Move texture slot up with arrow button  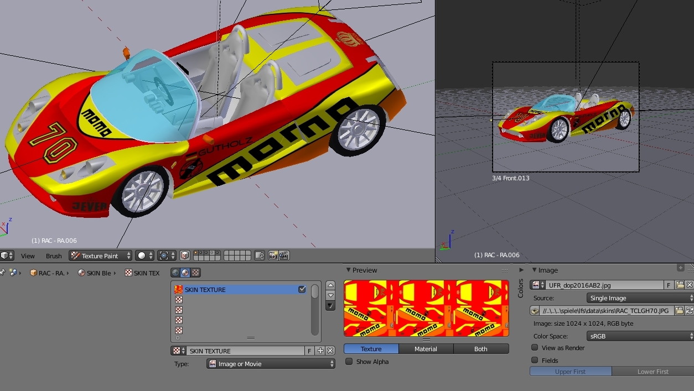click(330, 285)
